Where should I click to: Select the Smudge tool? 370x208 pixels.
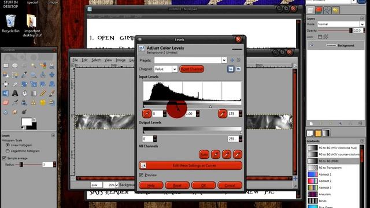pos(15,112)
